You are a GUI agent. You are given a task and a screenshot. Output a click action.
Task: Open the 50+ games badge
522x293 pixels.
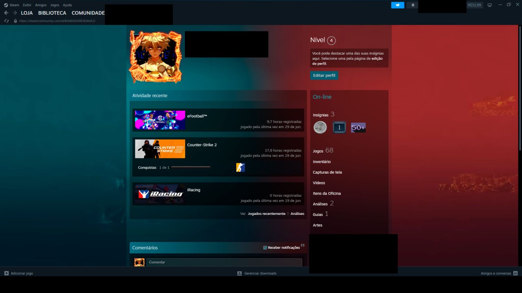[358, 127]
